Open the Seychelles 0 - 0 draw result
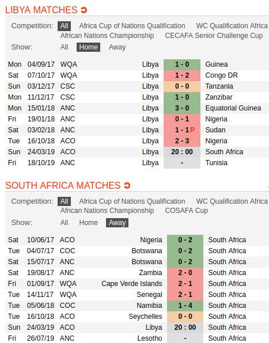Viewport: 269px width, 343px height. 185,317
